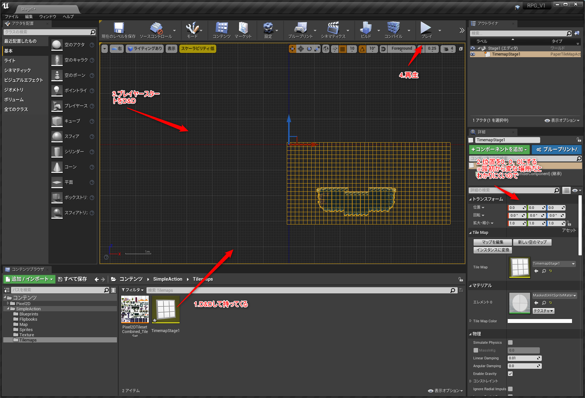Screen dimensions: 585x398
Task: Open the Filters (フィルタ) dropdown
Action: 133,290
